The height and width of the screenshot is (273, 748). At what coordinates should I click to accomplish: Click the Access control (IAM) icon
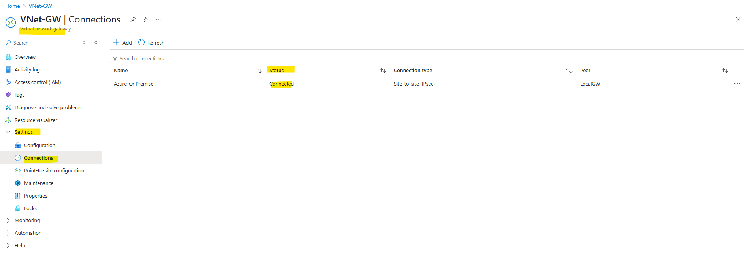tap(8, 82)
